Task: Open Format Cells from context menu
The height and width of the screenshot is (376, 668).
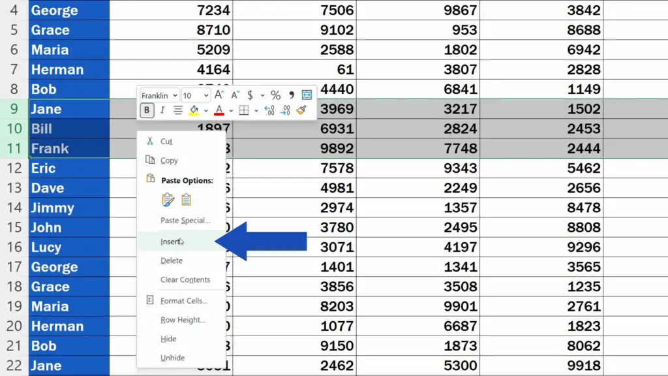Action: [x=181, y=300]
